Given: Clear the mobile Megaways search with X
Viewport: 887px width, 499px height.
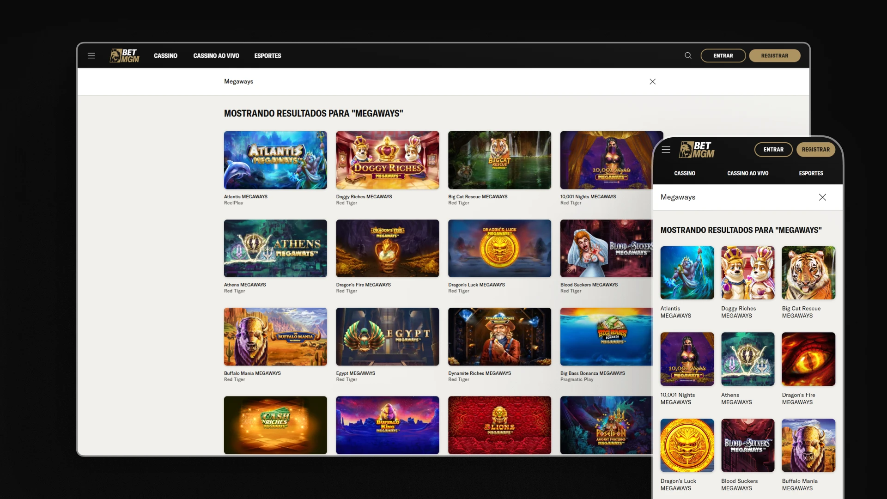Looking at the screenshot, I should [x=822, y=197].
